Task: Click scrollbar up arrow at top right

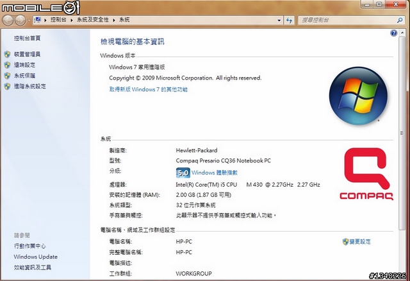Action: 402,33
